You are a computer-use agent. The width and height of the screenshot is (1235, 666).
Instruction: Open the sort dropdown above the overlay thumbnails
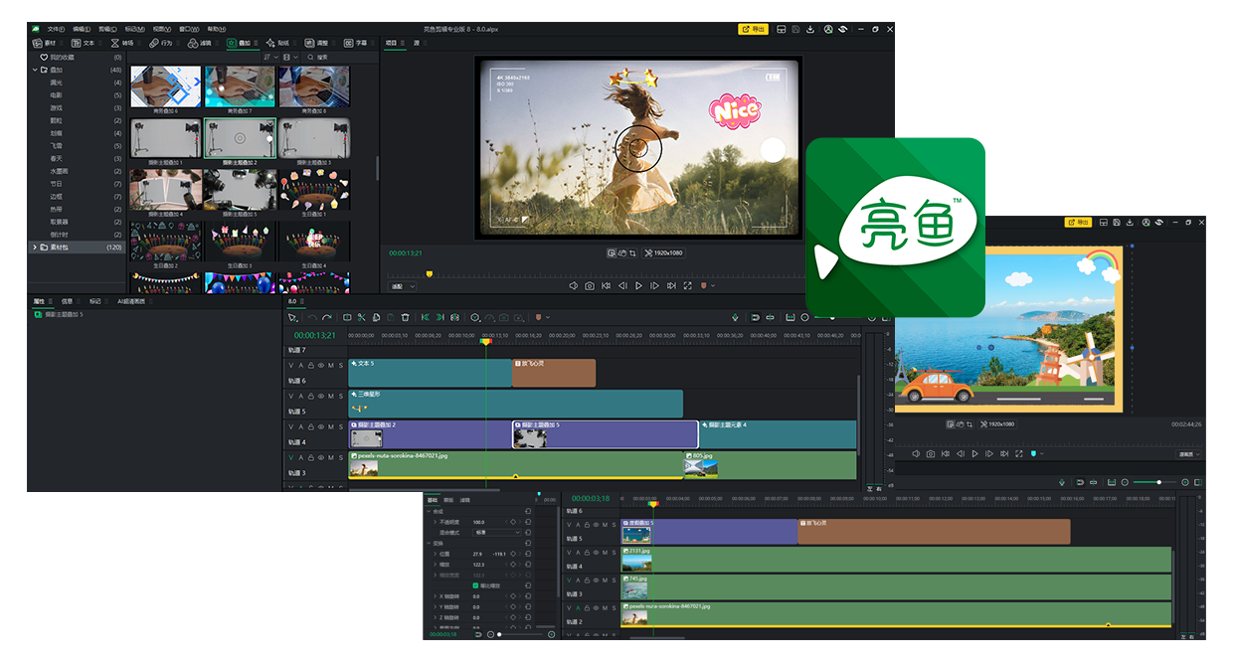pyautogui.click(x=270, y=58)
